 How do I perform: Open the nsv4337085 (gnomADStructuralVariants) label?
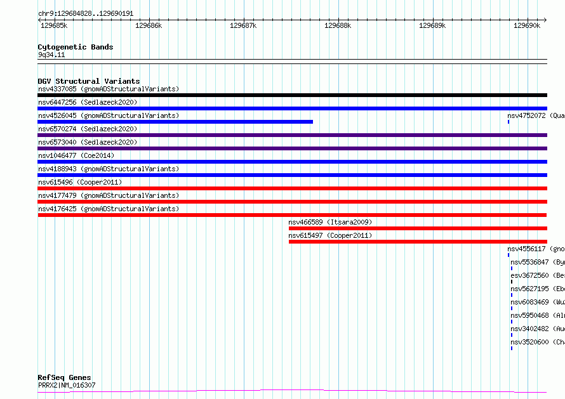point(109,89)
